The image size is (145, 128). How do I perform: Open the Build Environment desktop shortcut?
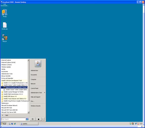[5, 5]
